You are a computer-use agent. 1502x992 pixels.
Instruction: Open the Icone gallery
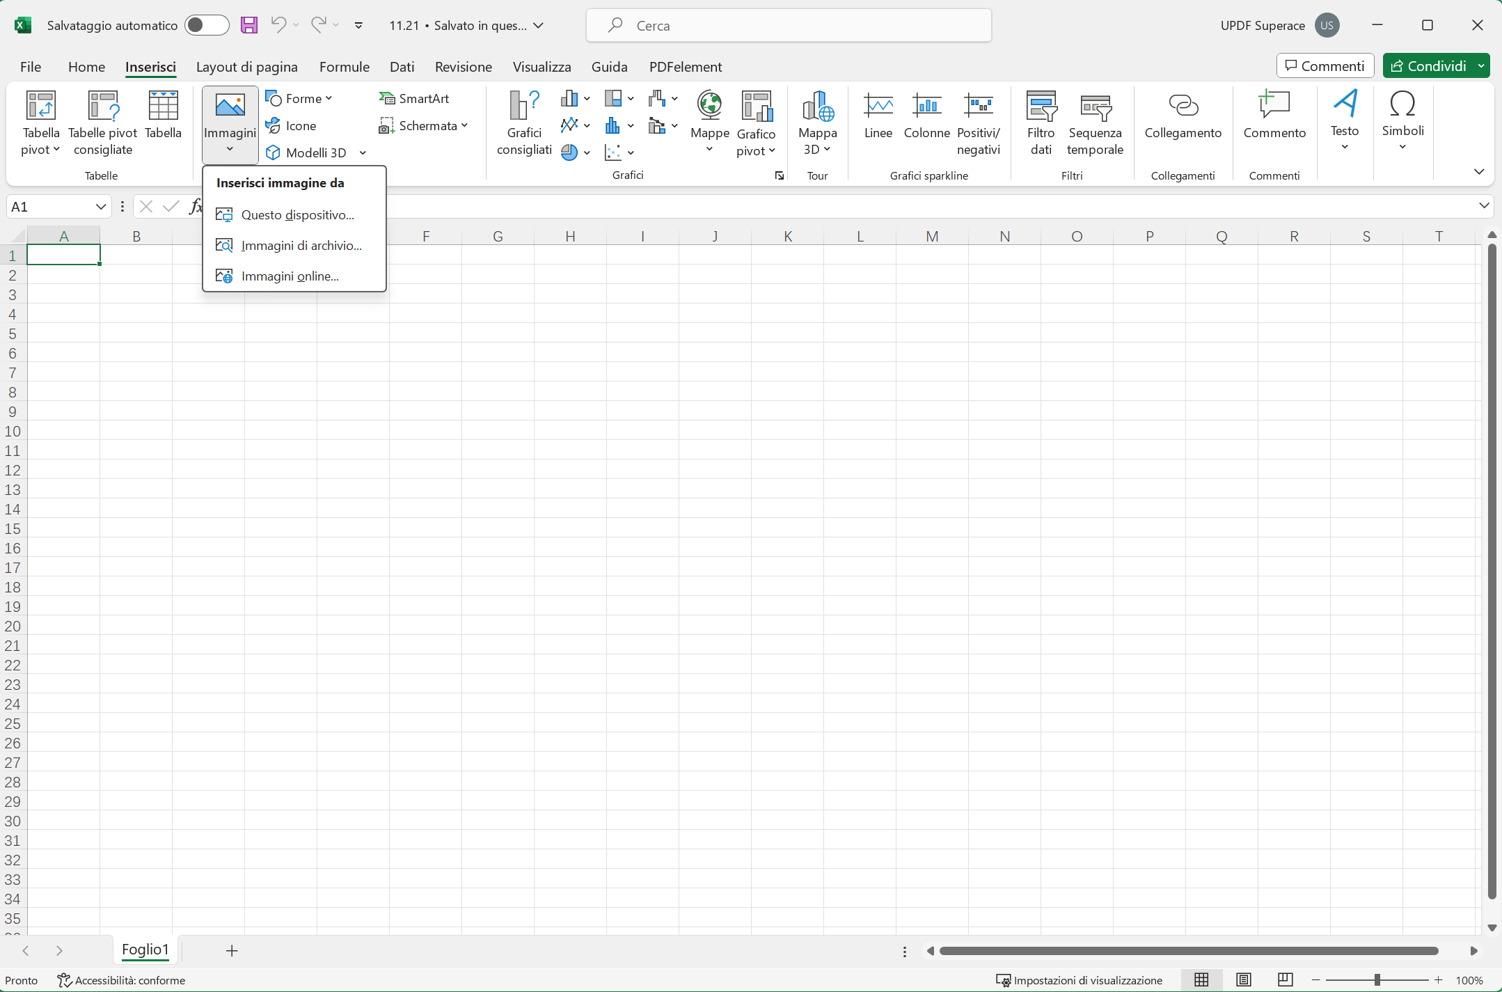[x=292, y=125]
